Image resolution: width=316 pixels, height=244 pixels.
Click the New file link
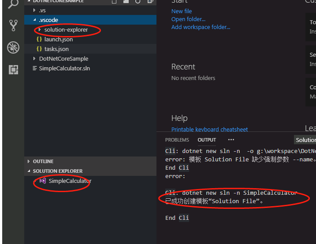click(182, 11)
